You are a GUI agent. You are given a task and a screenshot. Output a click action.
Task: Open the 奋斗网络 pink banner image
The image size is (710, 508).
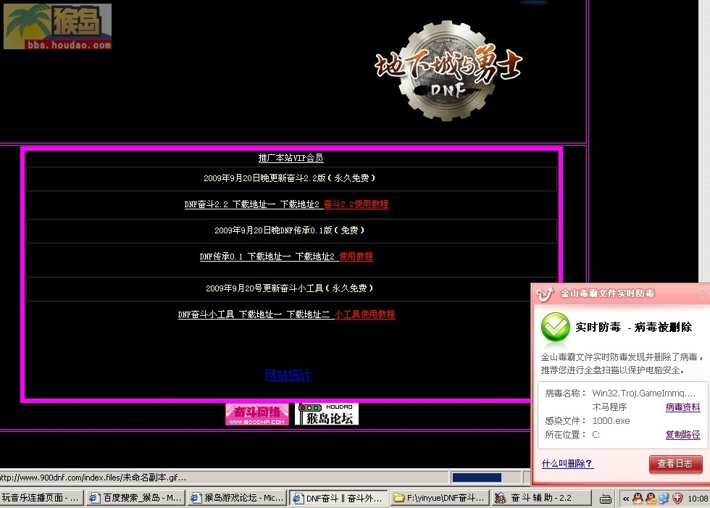(256, 414)
